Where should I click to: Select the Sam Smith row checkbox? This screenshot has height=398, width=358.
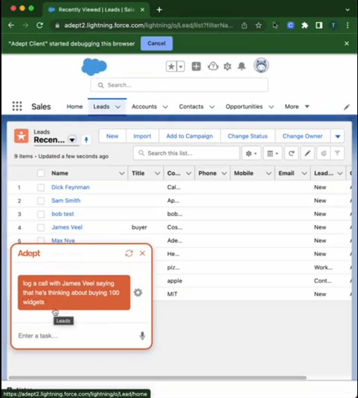coord(41,201)
